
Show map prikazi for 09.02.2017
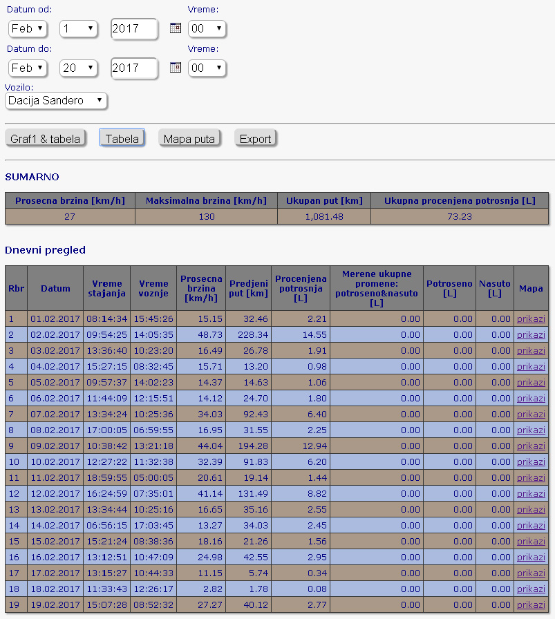tap(531, 446)
